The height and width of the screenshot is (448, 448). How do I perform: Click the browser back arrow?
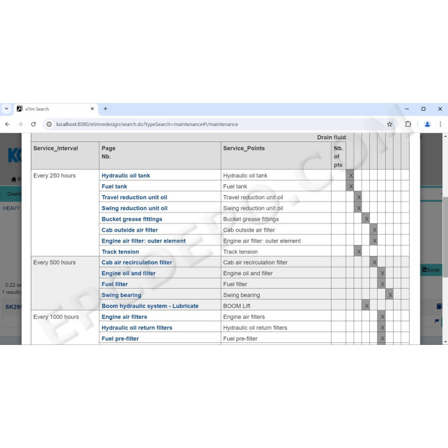[8, 124]
